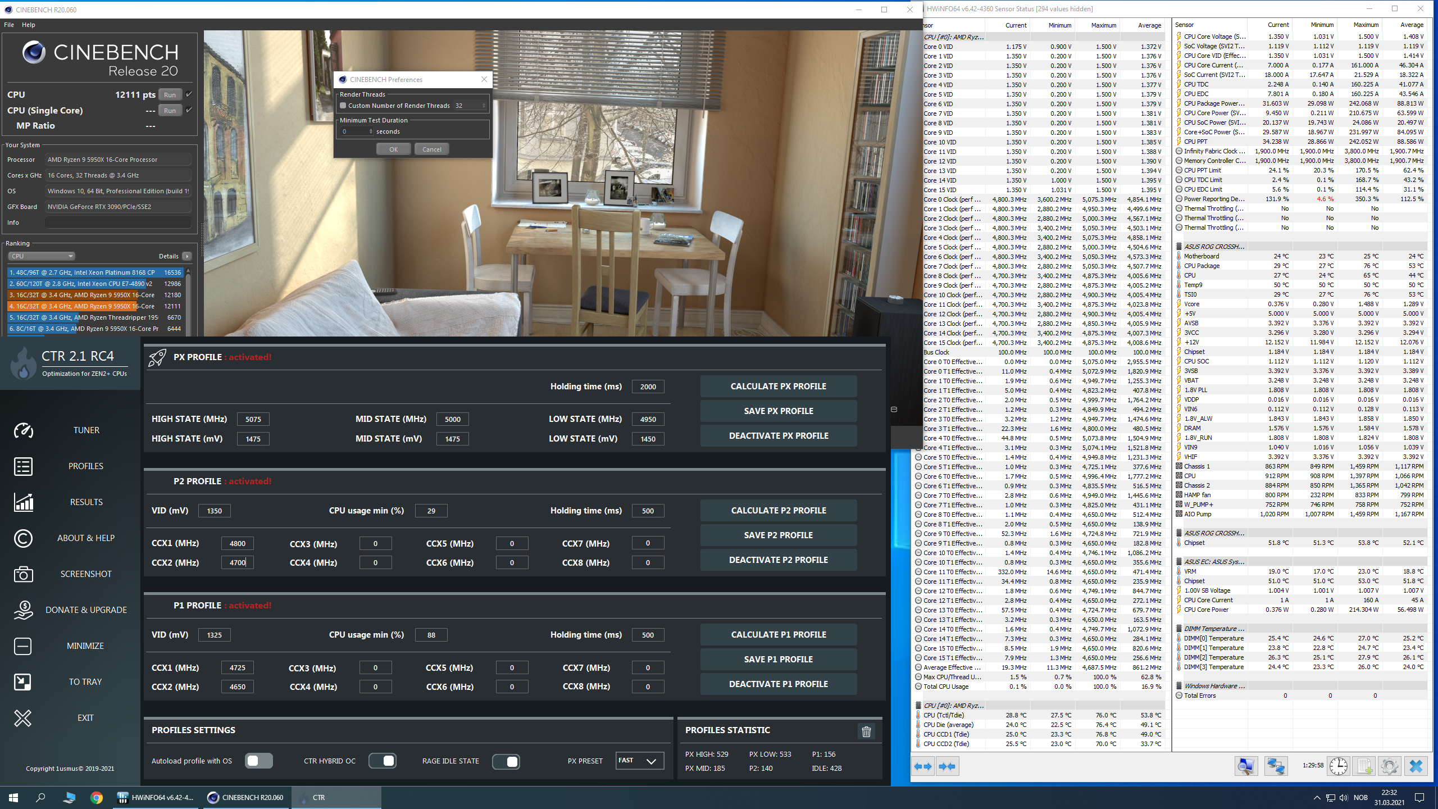Click Minimum Test Duration seconds stepper
The height and width of the screenshot is (809, 1438).
371,131
